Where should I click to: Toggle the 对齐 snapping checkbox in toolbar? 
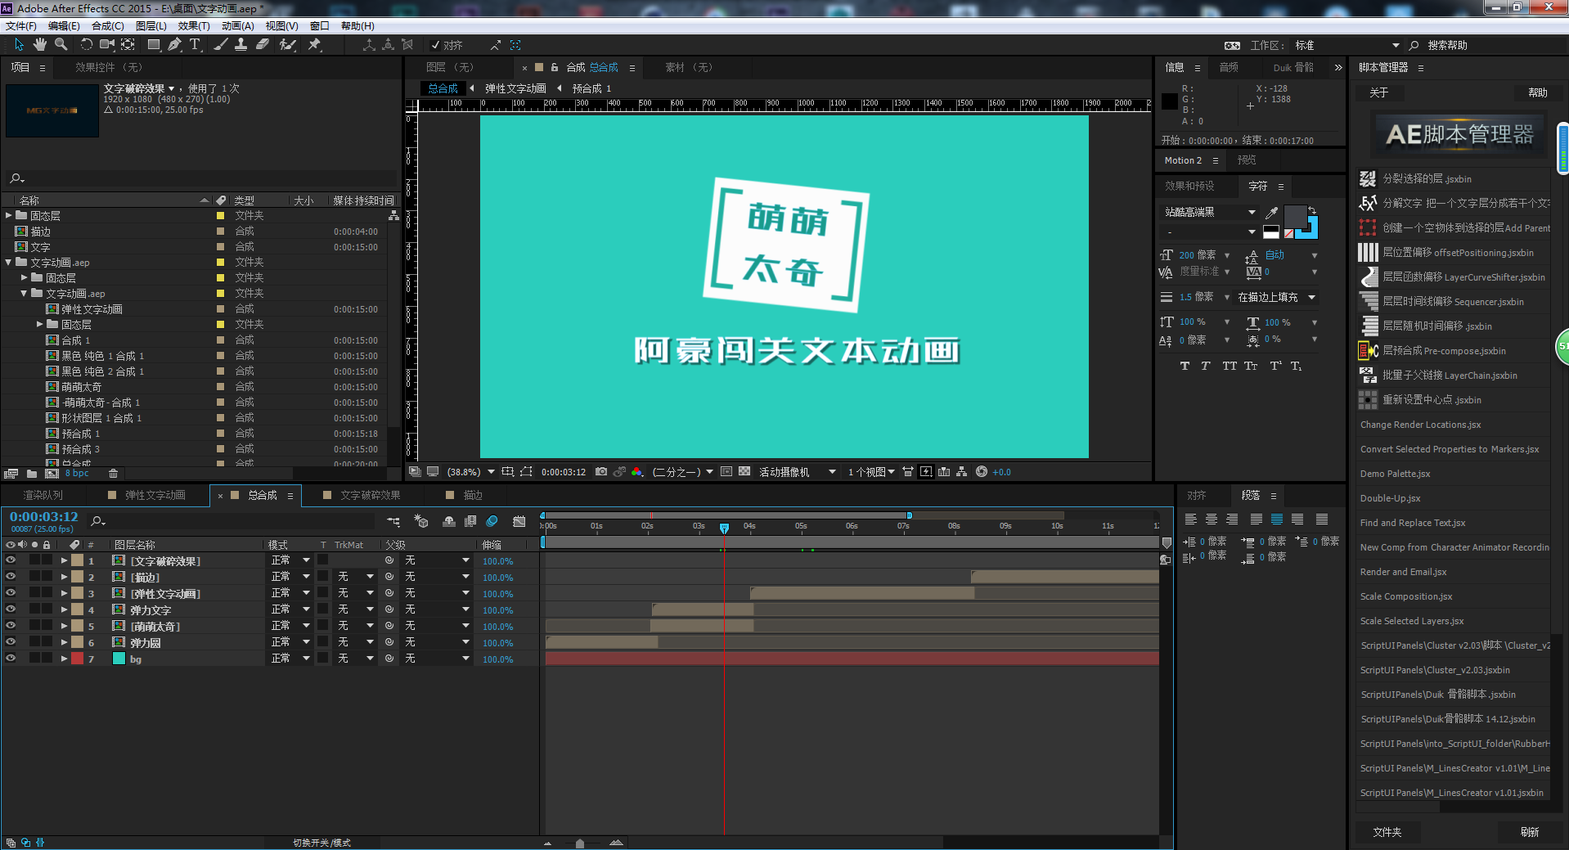tap(436, 46)
